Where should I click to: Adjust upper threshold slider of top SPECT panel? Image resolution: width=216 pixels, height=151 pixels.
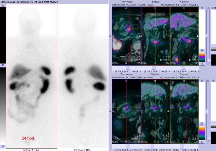click(x=207, y=36)
